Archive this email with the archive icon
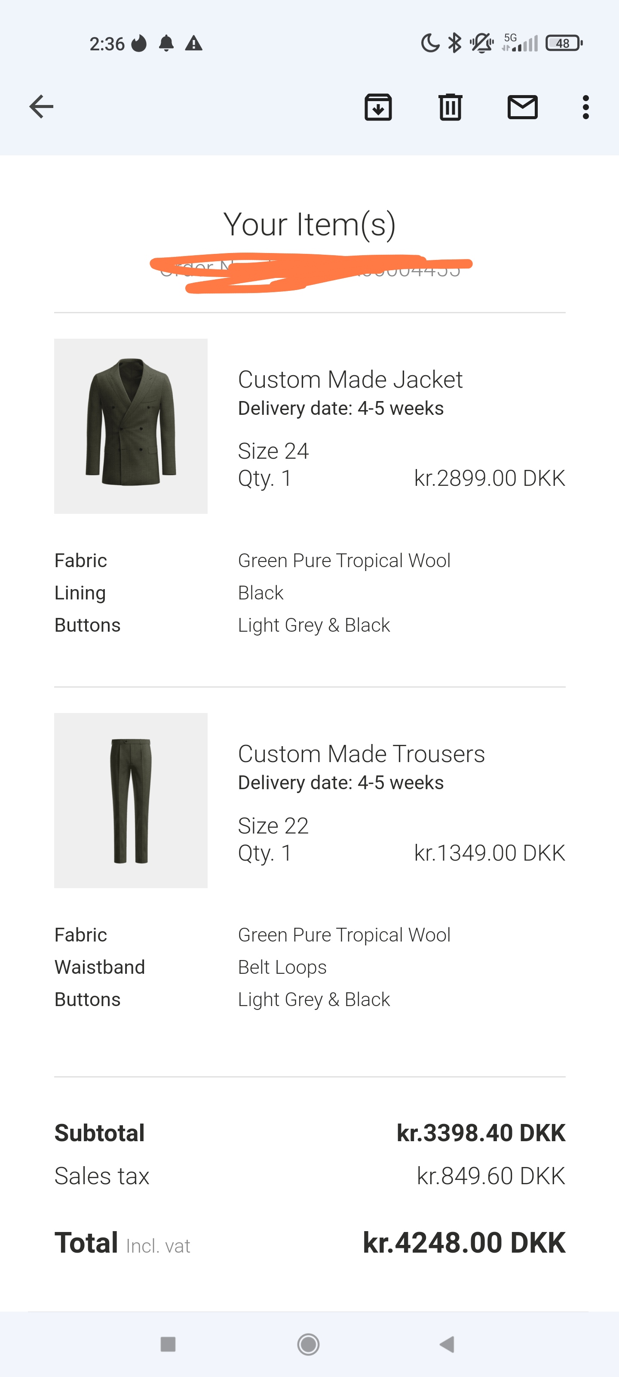 pos(378,107)
